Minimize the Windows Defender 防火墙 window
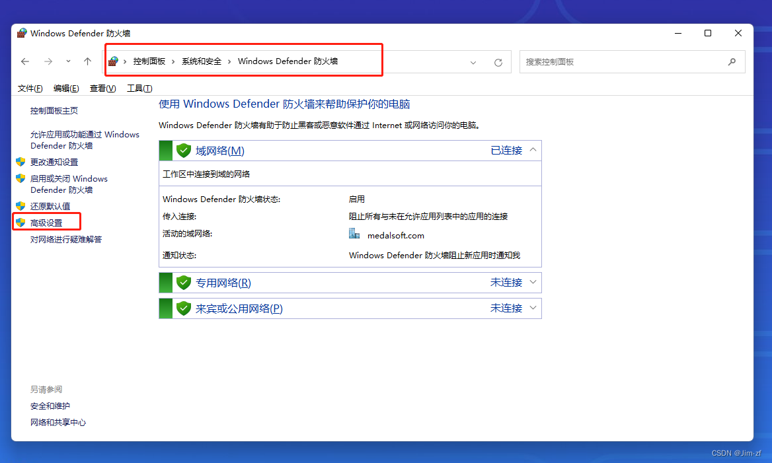Image resolution: width=772 pixels, height=463 pixels. point(678,33)
